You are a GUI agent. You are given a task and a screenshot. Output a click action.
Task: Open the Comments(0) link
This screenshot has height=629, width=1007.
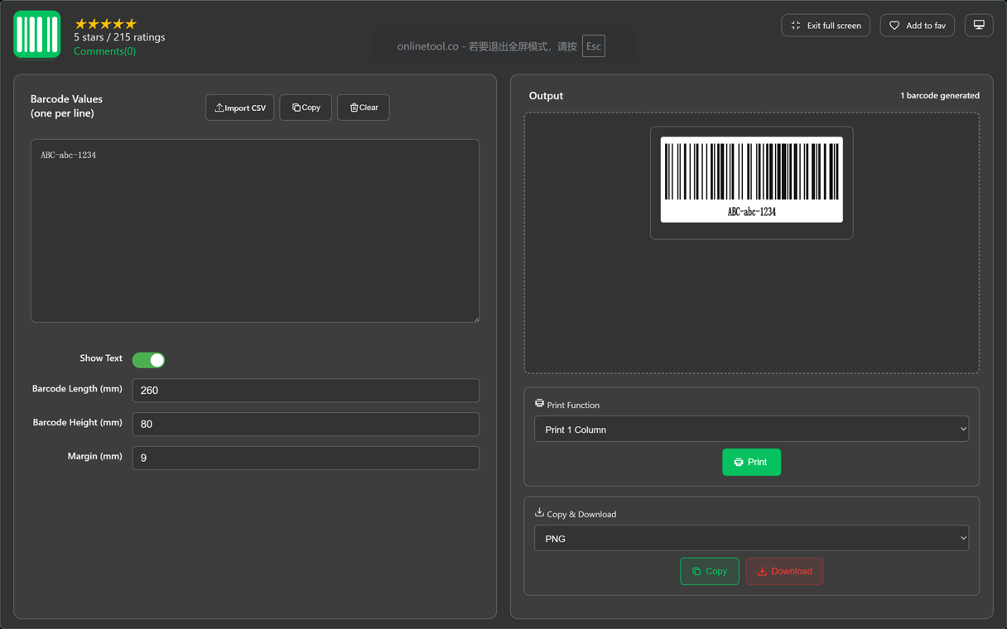coord(104,51)
